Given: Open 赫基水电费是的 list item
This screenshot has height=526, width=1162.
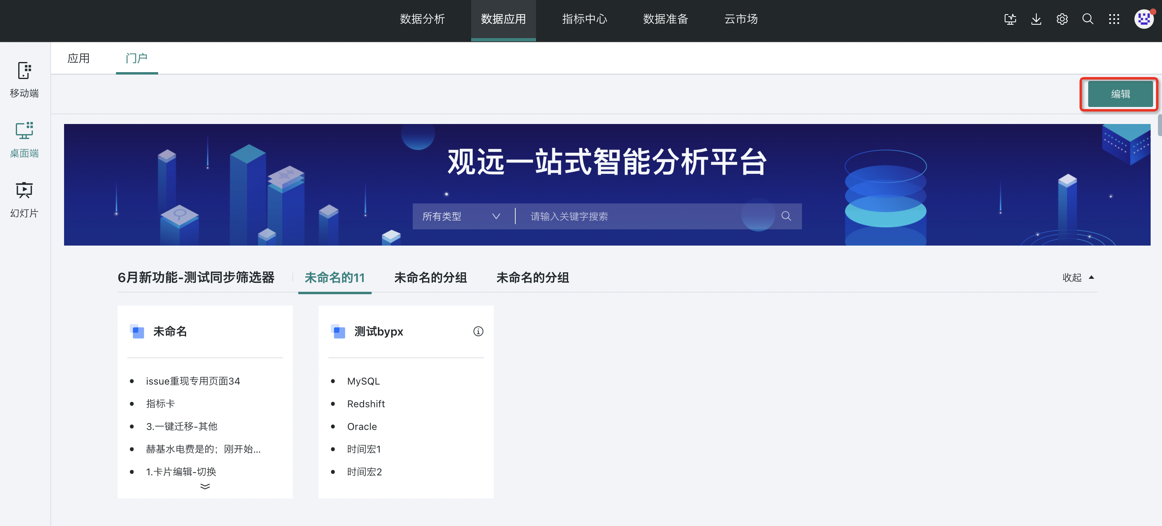Looking at the screenshot, I should pos(203,449).
